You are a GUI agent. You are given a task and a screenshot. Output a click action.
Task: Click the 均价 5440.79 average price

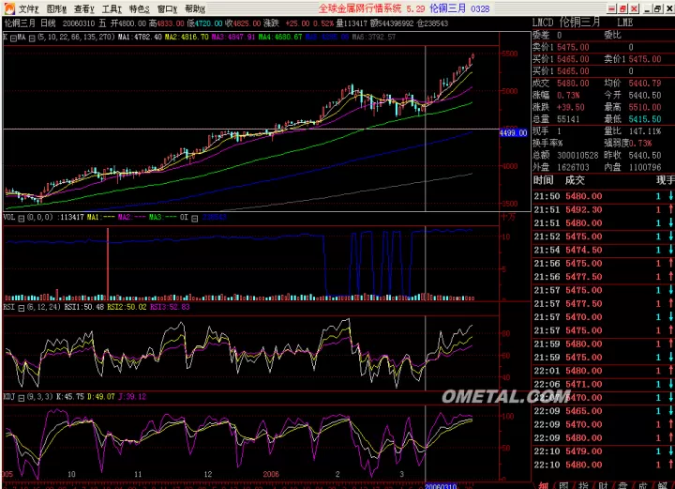[x=633, y=84]
